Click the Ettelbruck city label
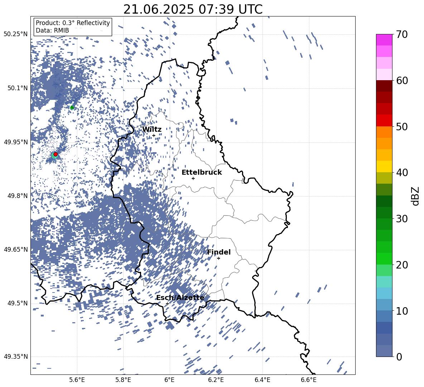This screenshot has height=387, width=424. point(202,173)
